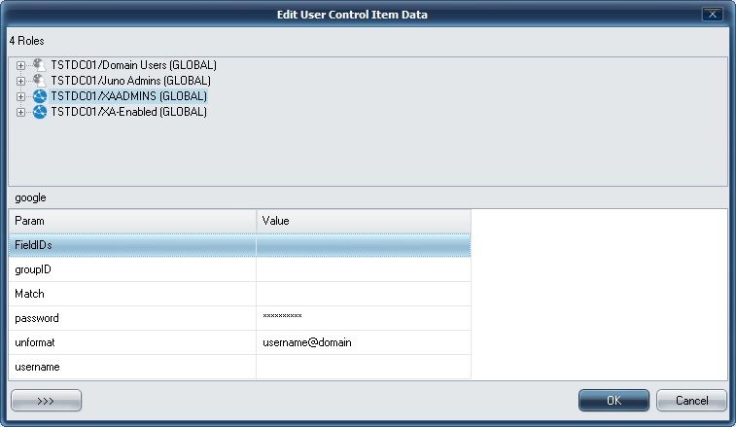
Task: Select the password parameter row
Action: click(240, 318)
